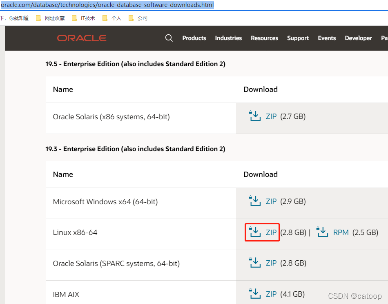The width and height of the screenshot is (388, 304).
Task: Click download icon for IBM AIX ZIP
Action: tap(254, 294)
